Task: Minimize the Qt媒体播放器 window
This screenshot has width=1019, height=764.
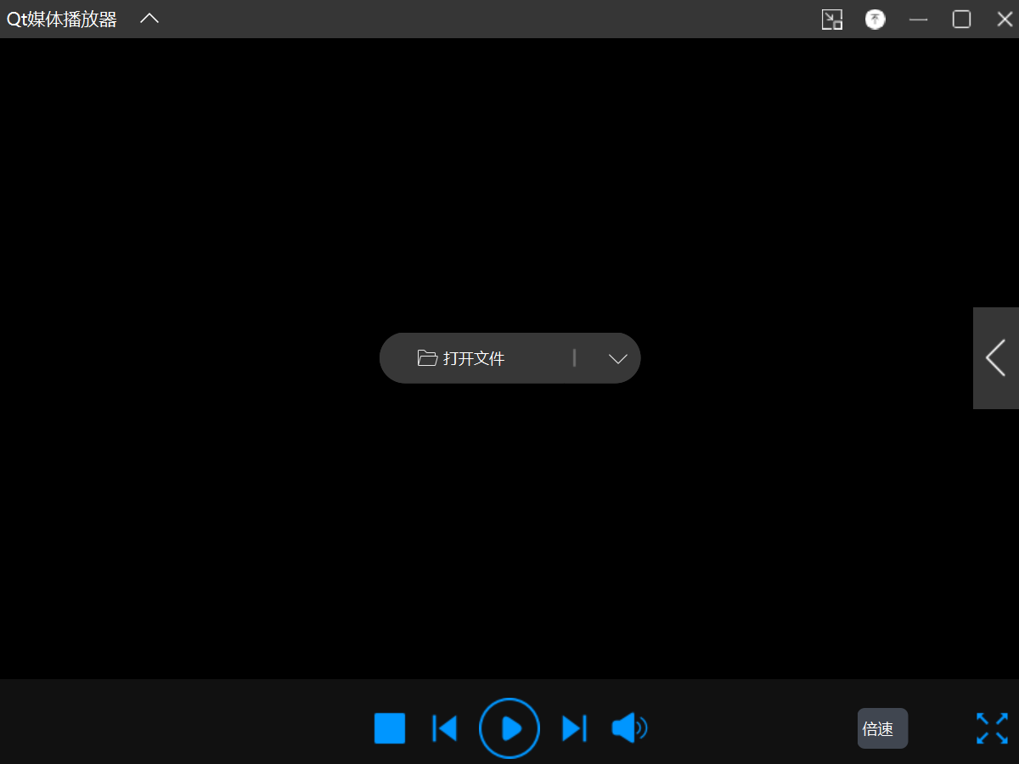Action: [x=919, y=20]
